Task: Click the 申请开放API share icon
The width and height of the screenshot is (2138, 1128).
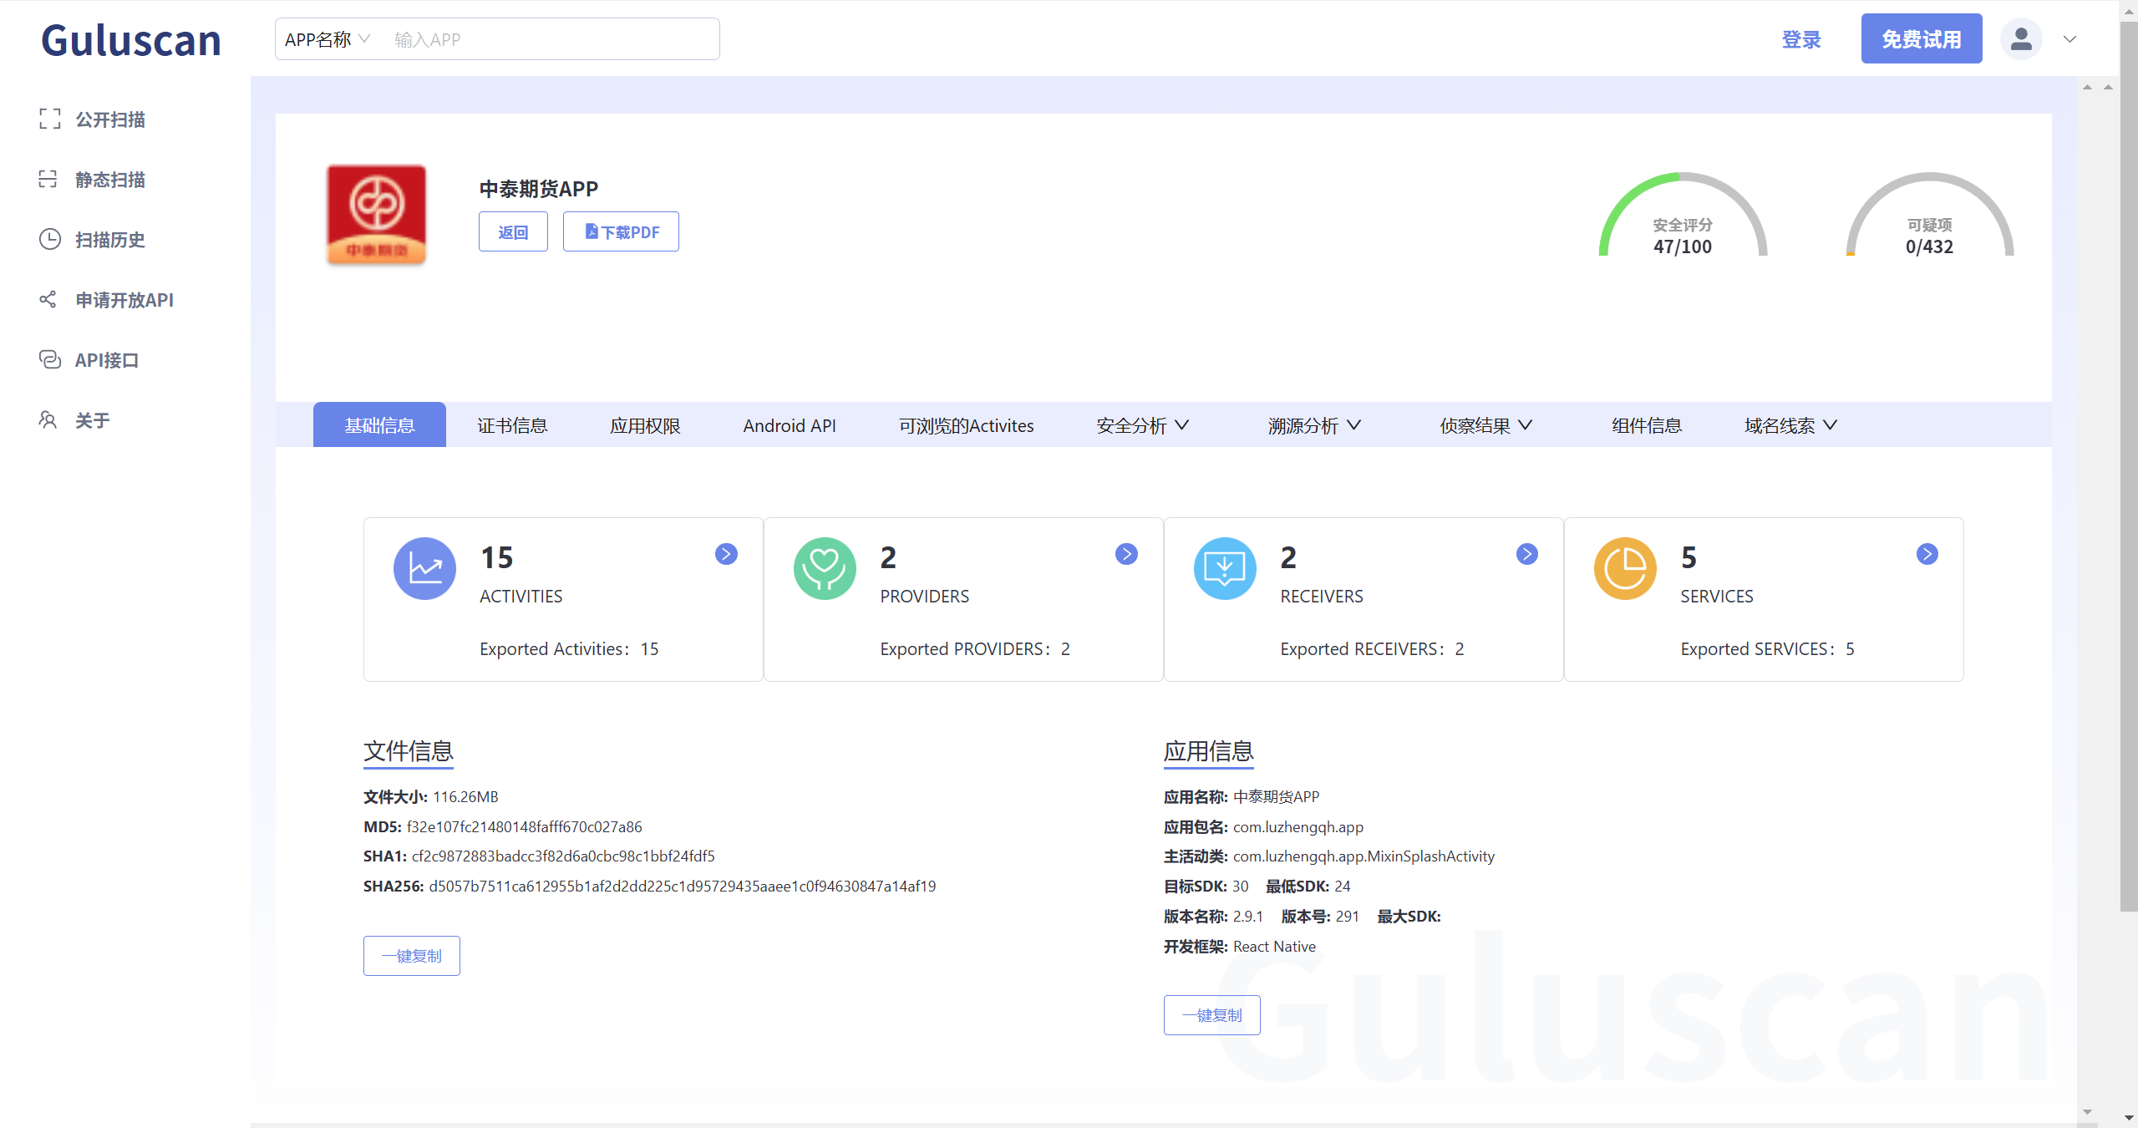Action: [x=48, y=300]
